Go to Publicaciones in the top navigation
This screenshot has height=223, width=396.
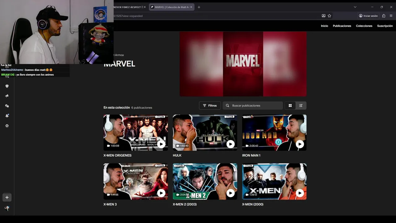[x=342, y=26]
